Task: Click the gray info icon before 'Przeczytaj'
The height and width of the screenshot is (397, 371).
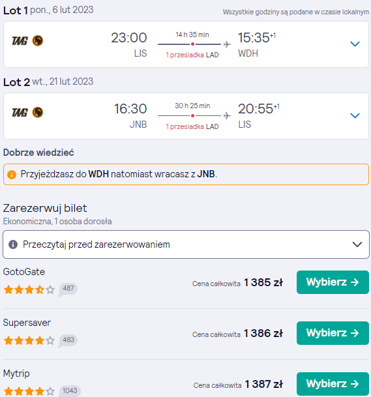Action: coord(13,244)
